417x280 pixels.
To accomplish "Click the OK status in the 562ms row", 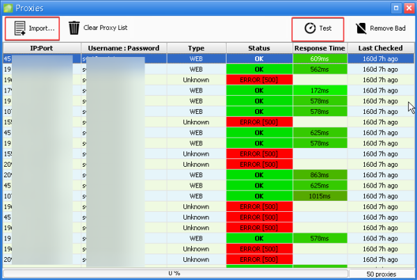I will (259, 69).
